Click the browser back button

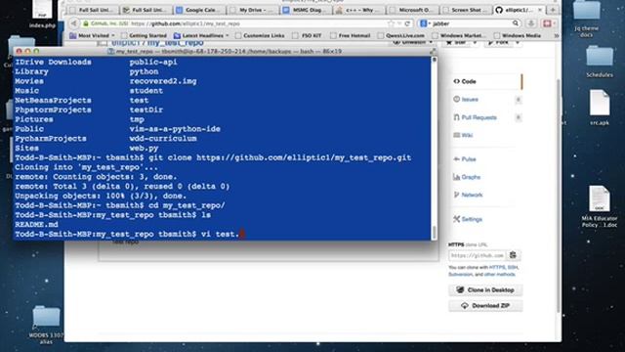click(74, 23)
